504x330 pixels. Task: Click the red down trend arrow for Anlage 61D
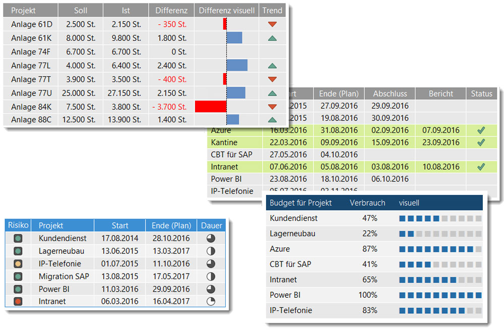pyautogui.click(x=272, y=24)
